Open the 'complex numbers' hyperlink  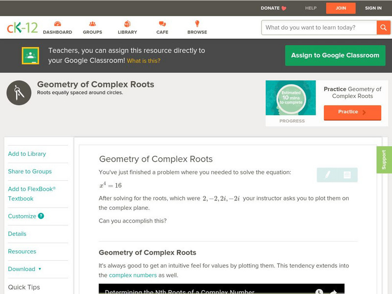point(133,275)
